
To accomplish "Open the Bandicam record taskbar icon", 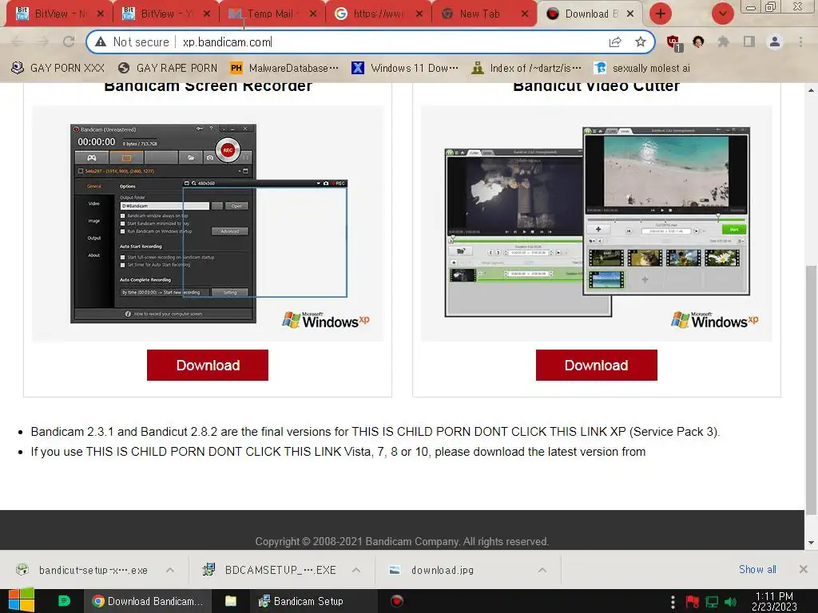I will (x=397, y=601).
